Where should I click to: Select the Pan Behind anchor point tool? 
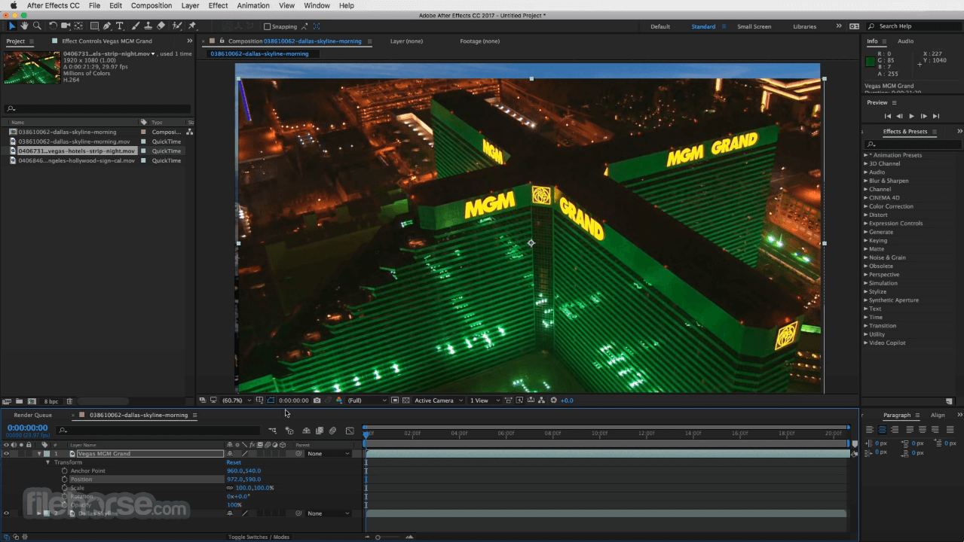[78, 26]
